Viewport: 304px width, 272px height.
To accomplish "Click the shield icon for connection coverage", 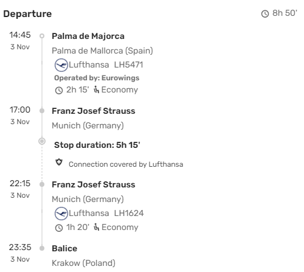I will click(x=59, y=162).
